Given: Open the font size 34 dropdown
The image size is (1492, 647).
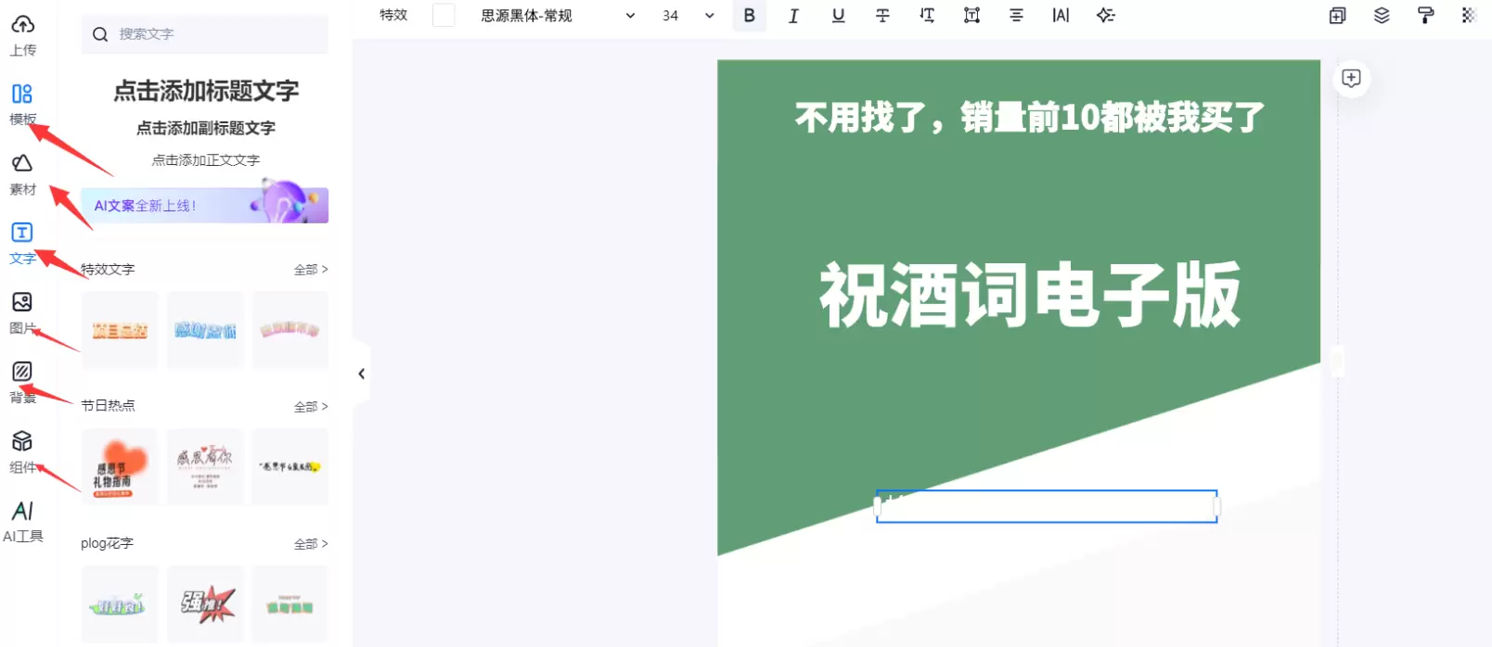Looking at the screenshot, I should click(x=688, y=16).
